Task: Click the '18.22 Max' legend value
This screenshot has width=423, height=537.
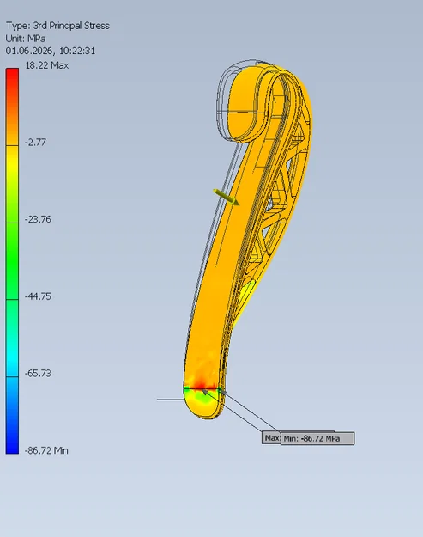Action: 47,65
